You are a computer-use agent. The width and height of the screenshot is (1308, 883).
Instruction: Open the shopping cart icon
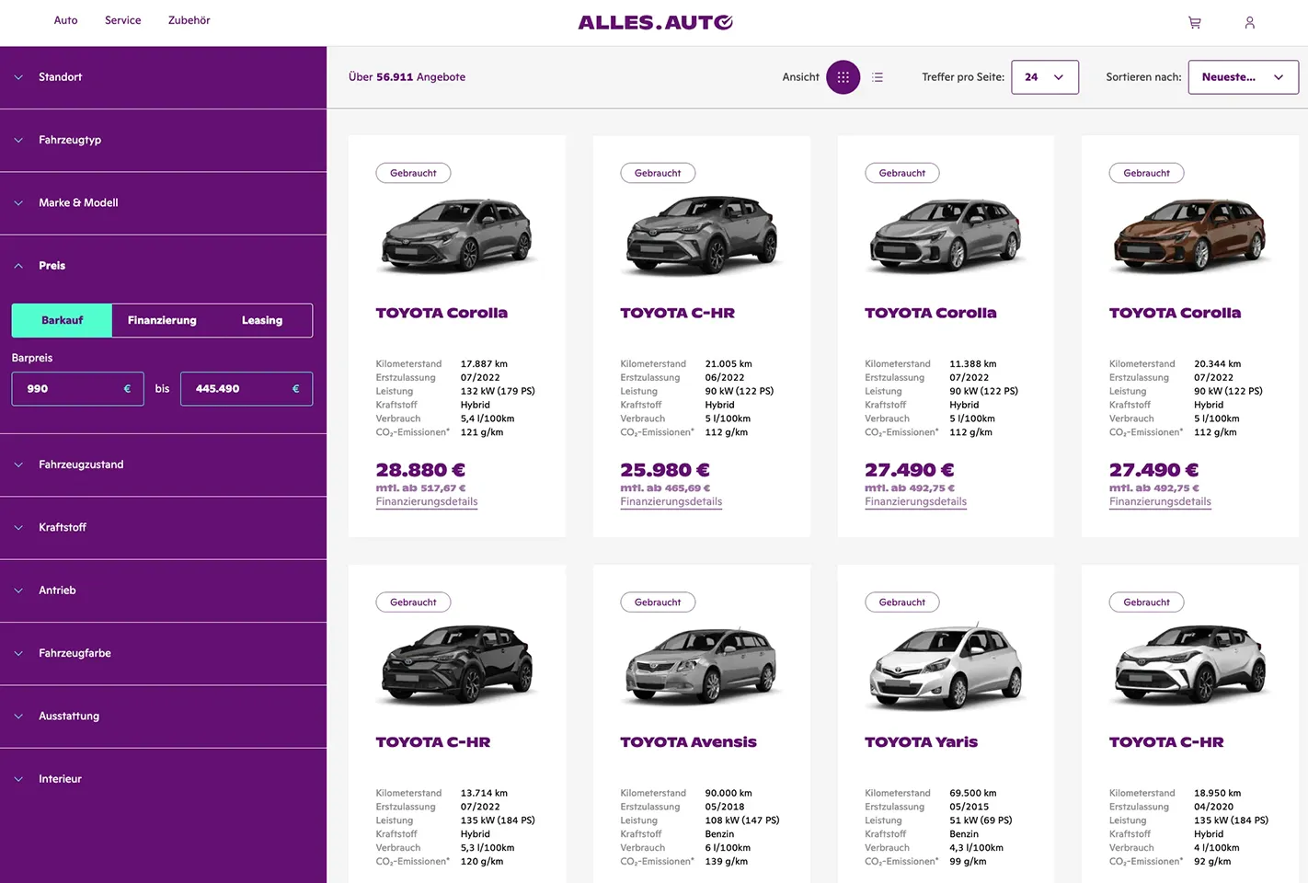[x=1194, y=23]
